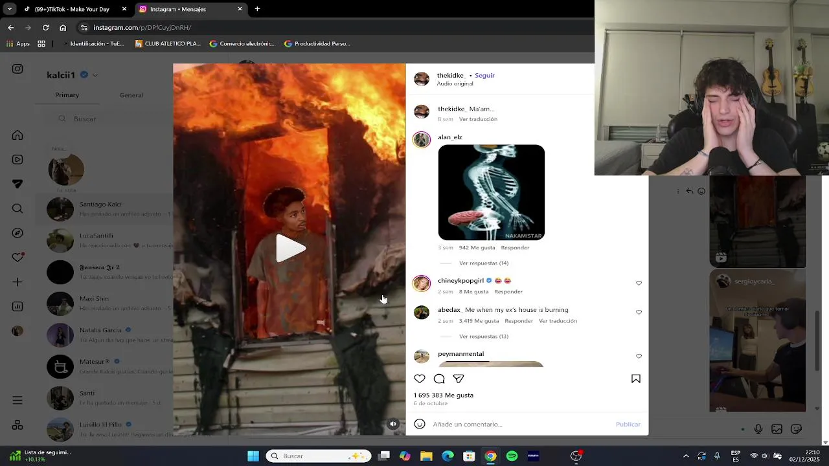Switch to General inbox tab
This screenshot has height=466, width=829.
pyautogui.click(x=131, y=95)
